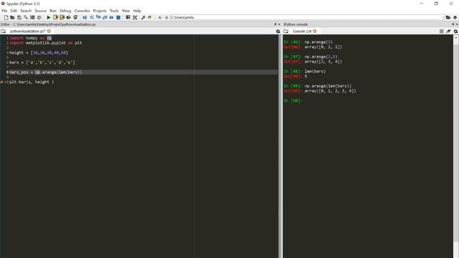
Task: Browse console tabs folder icon
Action: coord(285,31)
